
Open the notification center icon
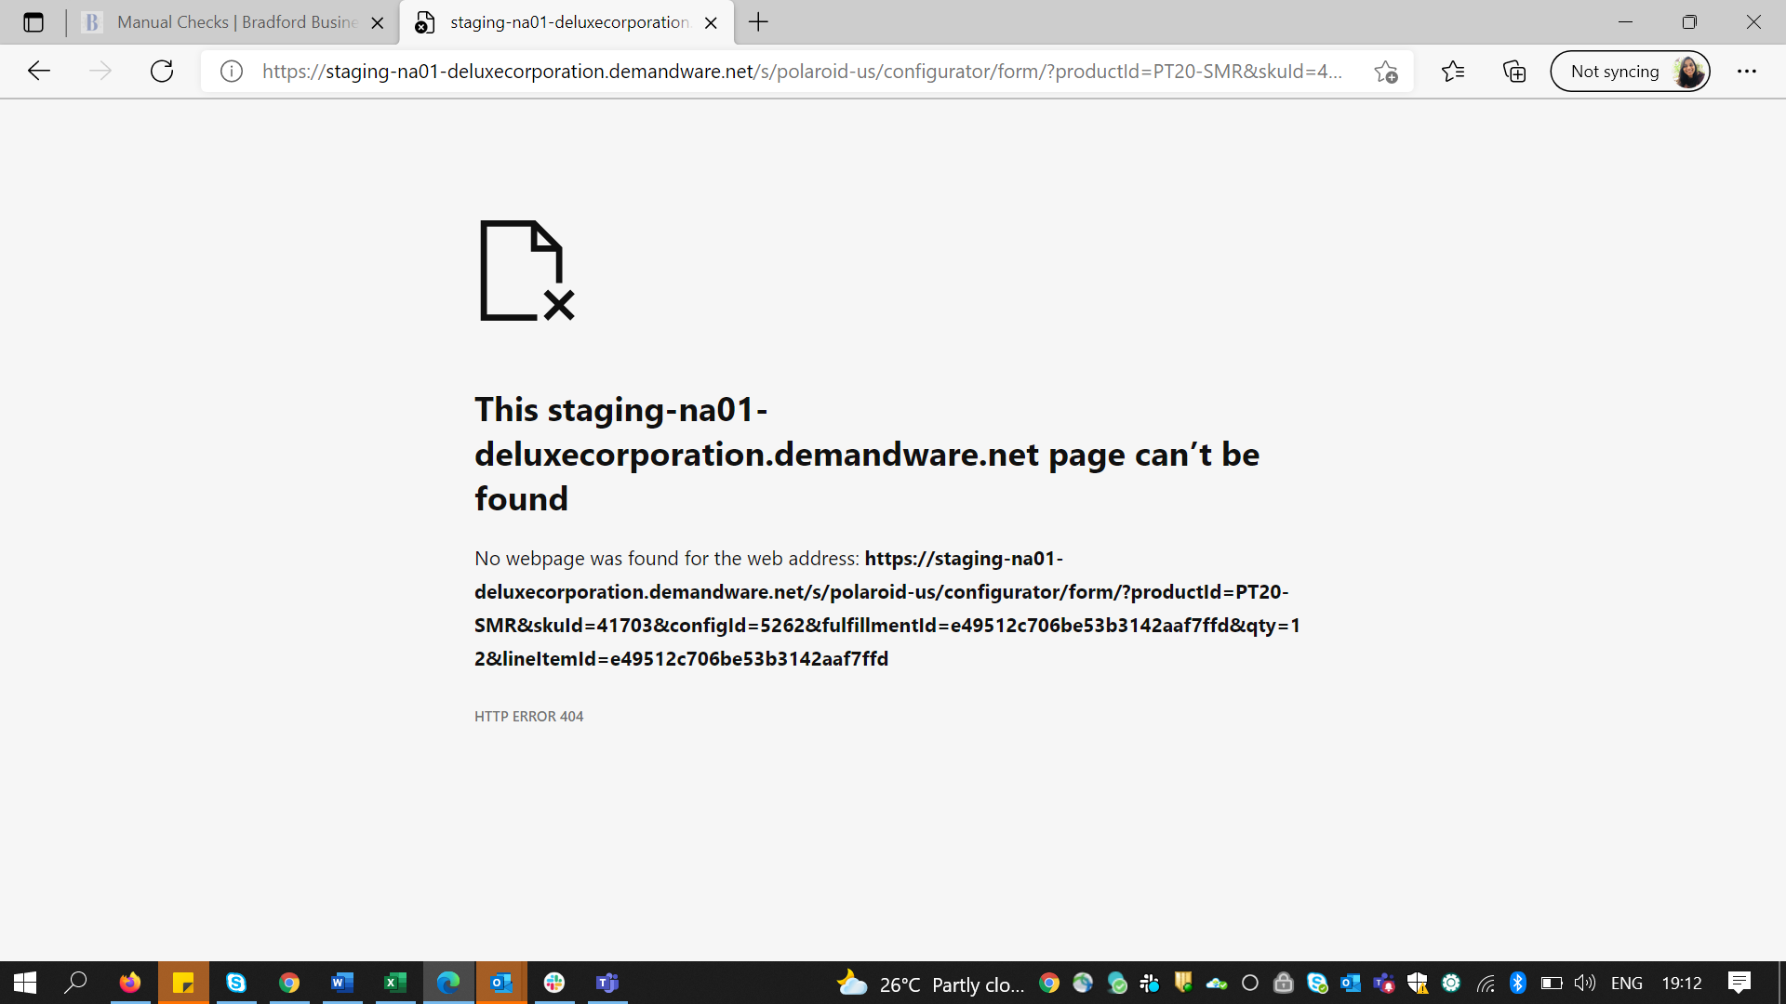pyautogui.click(x=1739, y=983)
